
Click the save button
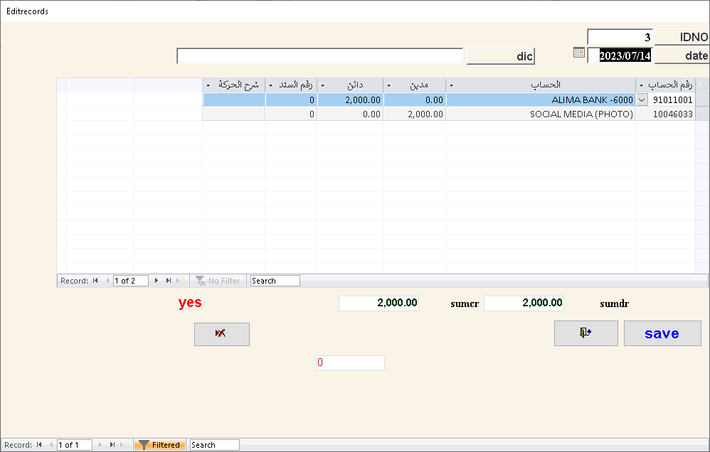[x=662, y=333]
